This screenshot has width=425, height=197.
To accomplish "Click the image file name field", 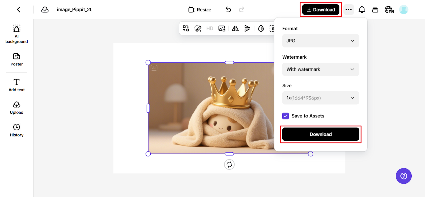I will pyautogui.click(x=74, y=10).
